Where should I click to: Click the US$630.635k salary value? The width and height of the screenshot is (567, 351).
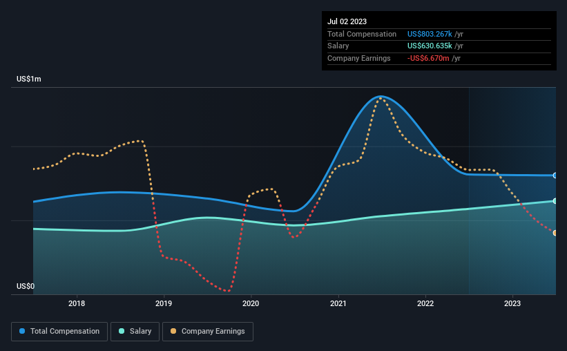pos(430,46)
